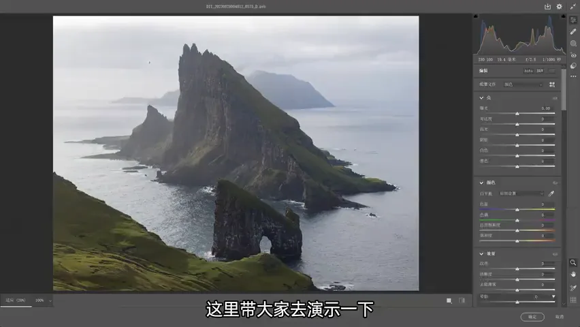The height and width of the screenshot is (327, 580).
Task: Select the fit-to-view zoom (20%) option
Action: (x=16, y=300)
